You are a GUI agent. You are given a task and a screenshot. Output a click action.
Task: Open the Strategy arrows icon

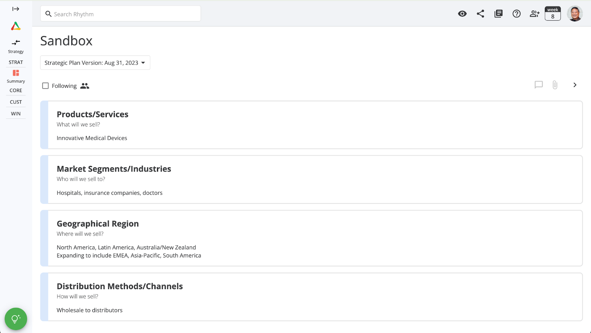tap(16, 42)
